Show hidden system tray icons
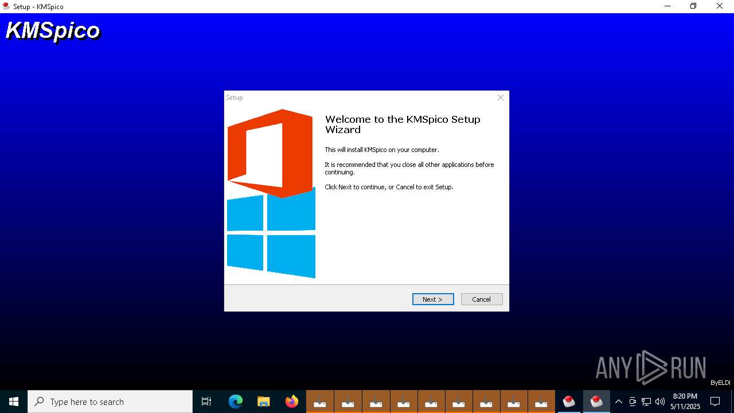This screenshot has height=413, width=734. tap(618, 402)
